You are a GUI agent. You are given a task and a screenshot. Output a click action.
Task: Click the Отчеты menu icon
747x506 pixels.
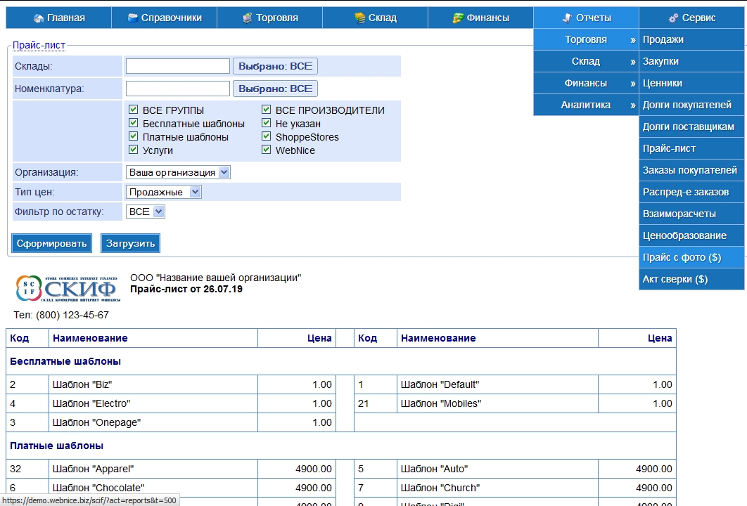point(567,18)
